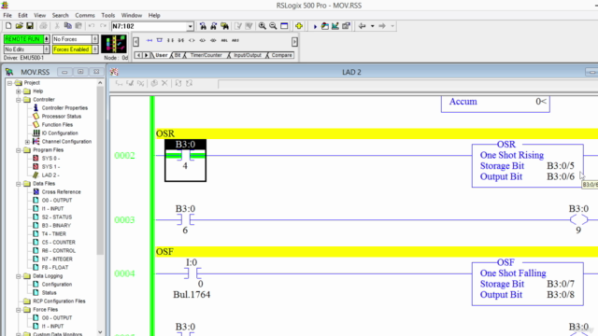Open Controller Properties in project tree
Screen dimensions: 598x336
point(60,108)
